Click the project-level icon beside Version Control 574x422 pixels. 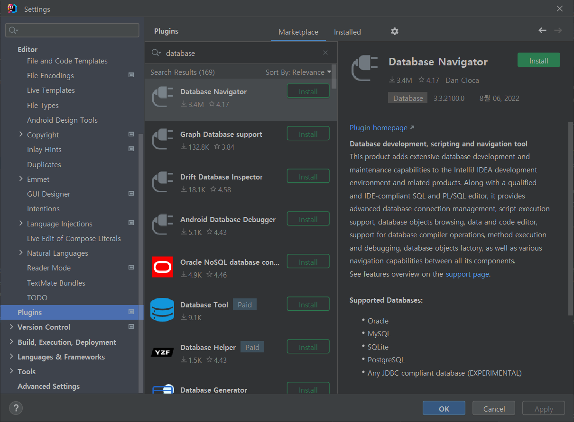click(131, 326)
